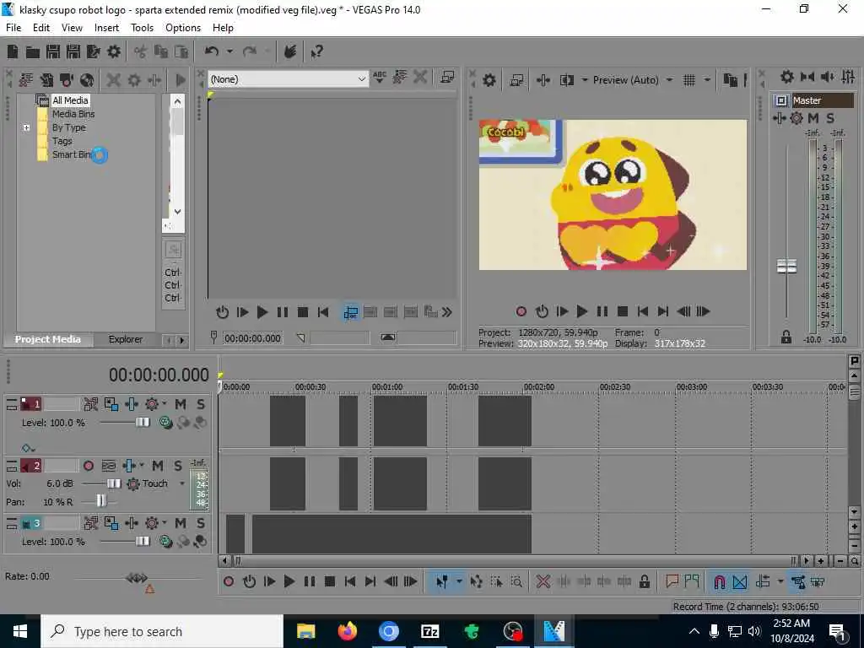This screenshot has height=648, width=864.
Task: Save the project with the floppy disk icon
Action: pos(53,51)
